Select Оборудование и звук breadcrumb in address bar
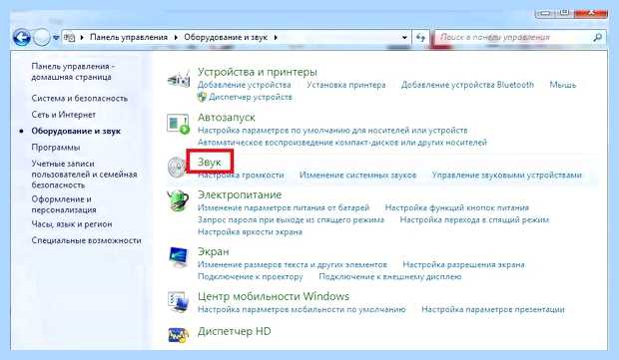Viewport: 619px width, 360px height. [226, 37]
